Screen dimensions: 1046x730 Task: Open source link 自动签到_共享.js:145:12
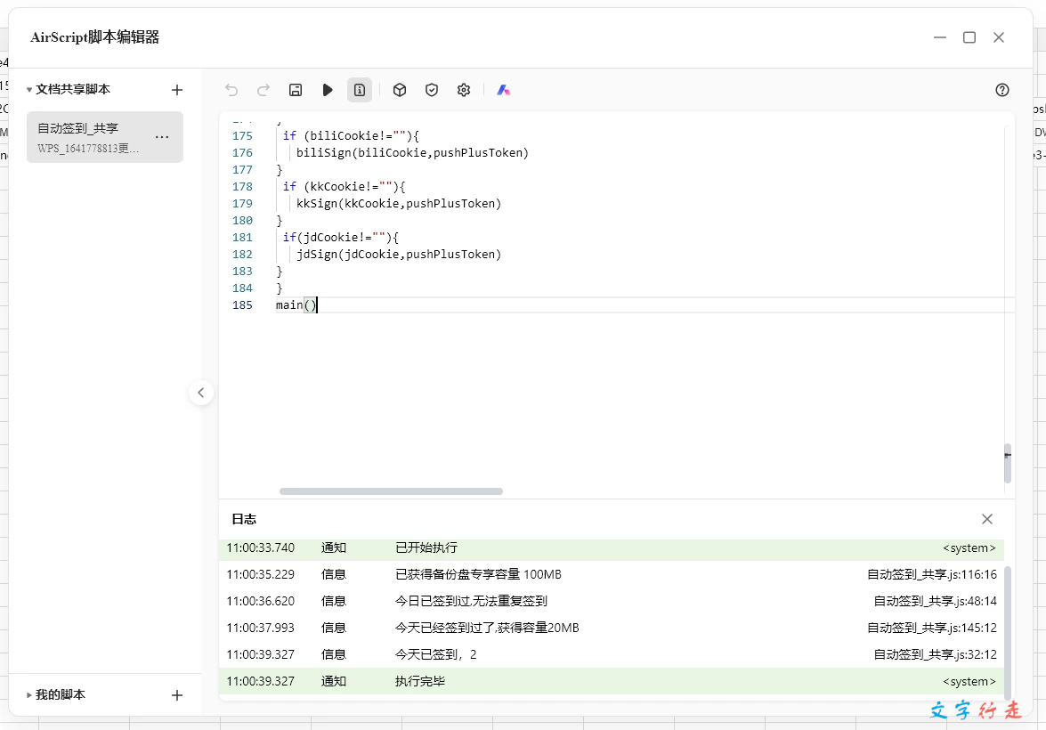coord(932,628)
